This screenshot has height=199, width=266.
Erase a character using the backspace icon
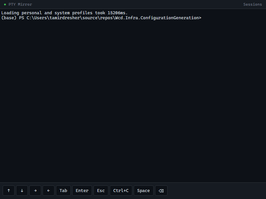(x=161, y=190)
